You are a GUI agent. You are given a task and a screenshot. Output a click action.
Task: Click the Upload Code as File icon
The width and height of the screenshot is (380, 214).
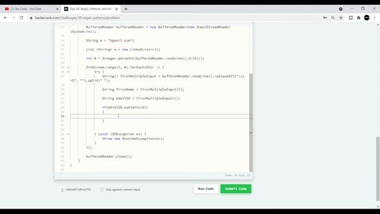click(62, 190)
